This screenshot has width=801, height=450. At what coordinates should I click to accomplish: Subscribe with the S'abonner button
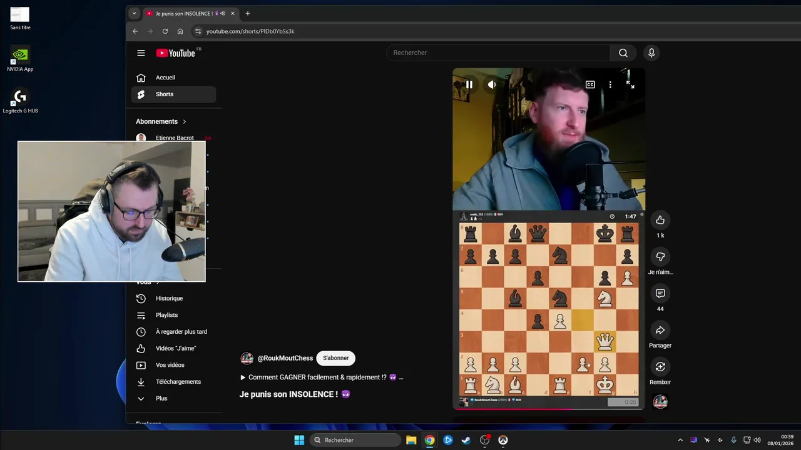pyautogui.click(x=336, y=358)
